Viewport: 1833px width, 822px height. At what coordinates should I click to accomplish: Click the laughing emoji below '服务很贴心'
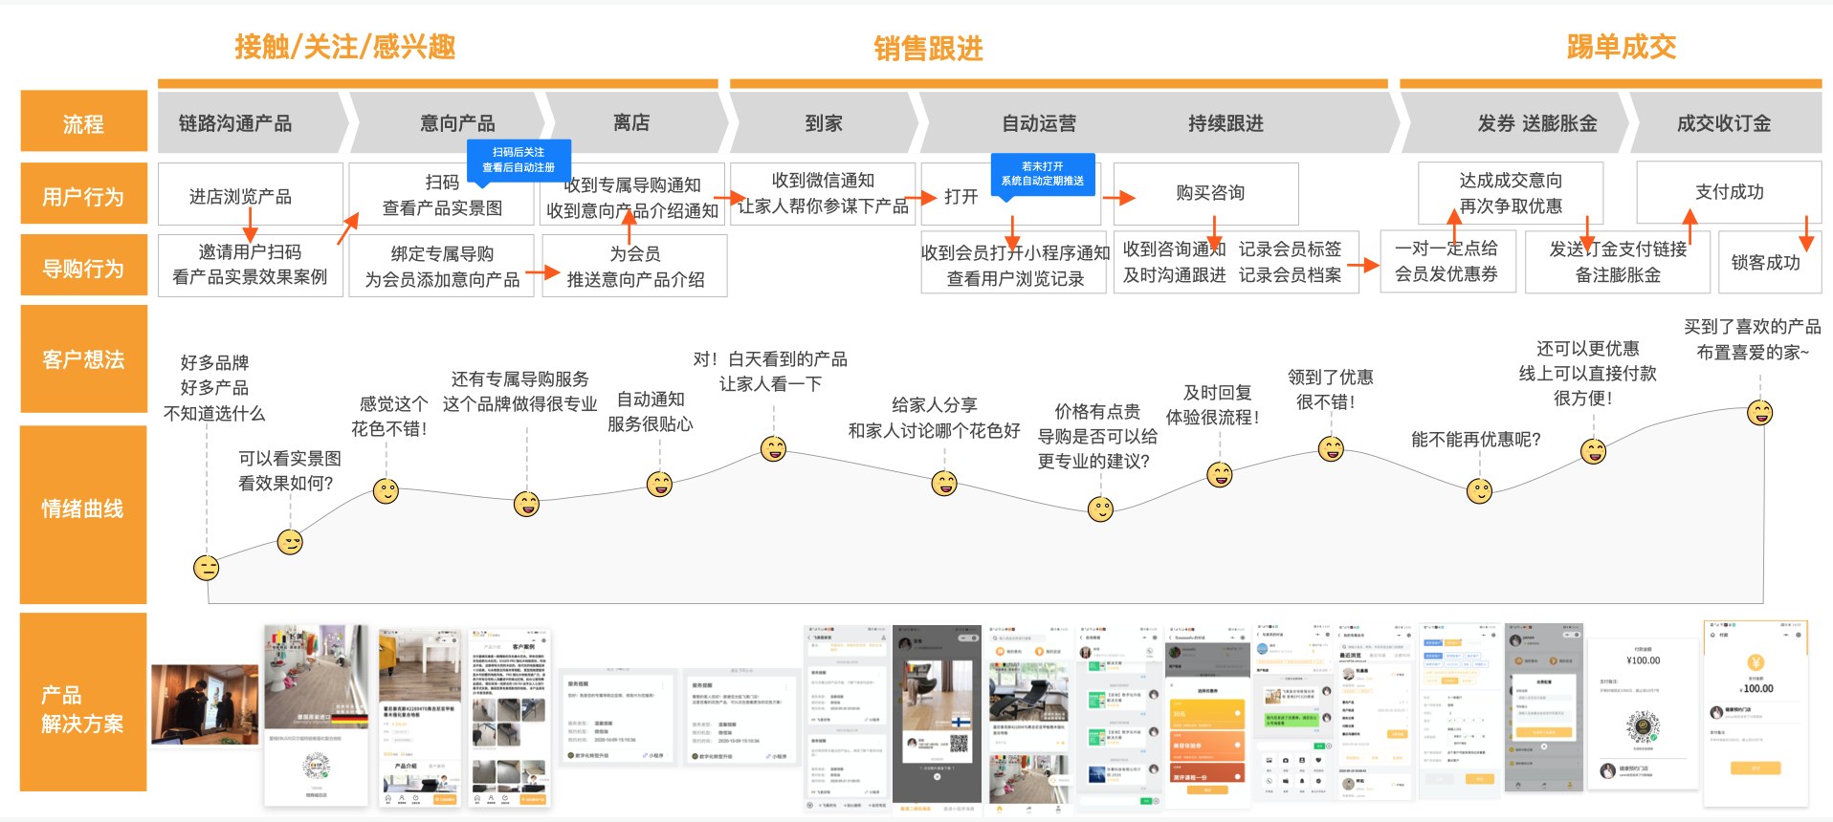click(x=659, y=485)
